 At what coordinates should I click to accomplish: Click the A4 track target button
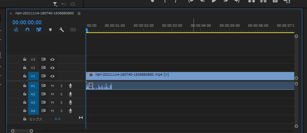[33, 111]
